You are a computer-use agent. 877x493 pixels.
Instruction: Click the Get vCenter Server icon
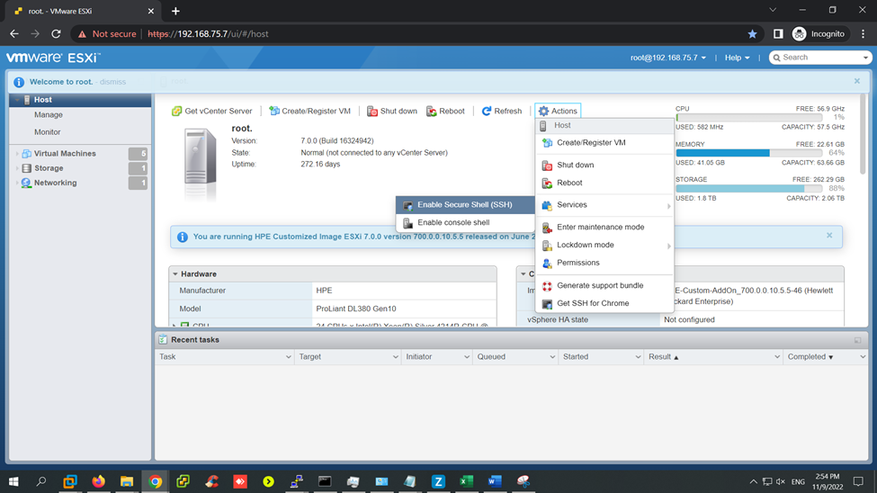(177, 112)
